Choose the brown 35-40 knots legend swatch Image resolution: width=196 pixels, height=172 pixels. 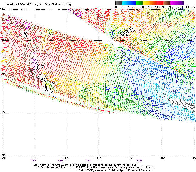pos(167,3)
